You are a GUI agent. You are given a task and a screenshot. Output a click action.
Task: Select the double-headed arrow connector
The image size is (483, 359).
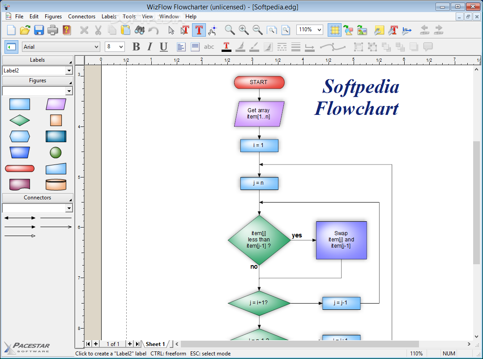[x=20, y=218]
